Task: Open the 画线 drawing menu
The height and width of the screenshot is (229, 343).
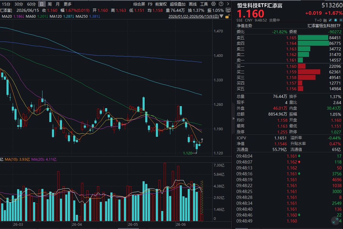Action: point(193,4)
